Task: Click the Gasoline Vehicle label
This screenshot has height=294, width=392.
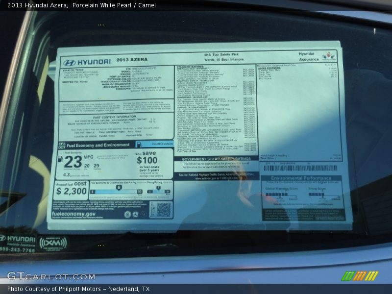Action: pos(162,144)
